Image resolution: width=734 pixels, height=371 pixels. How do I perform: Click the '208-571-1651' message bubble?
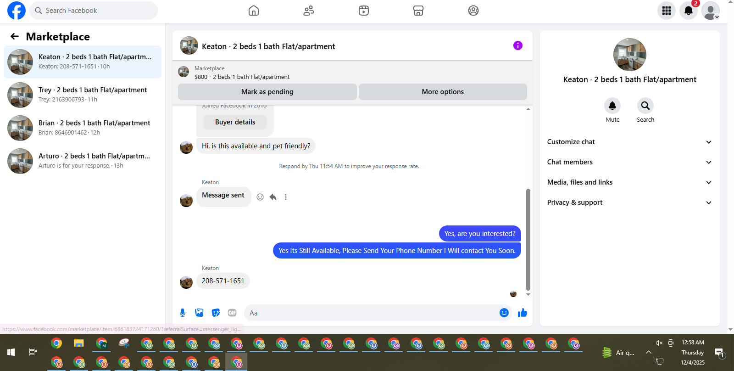pyautogui.click(x=223, y=281)
